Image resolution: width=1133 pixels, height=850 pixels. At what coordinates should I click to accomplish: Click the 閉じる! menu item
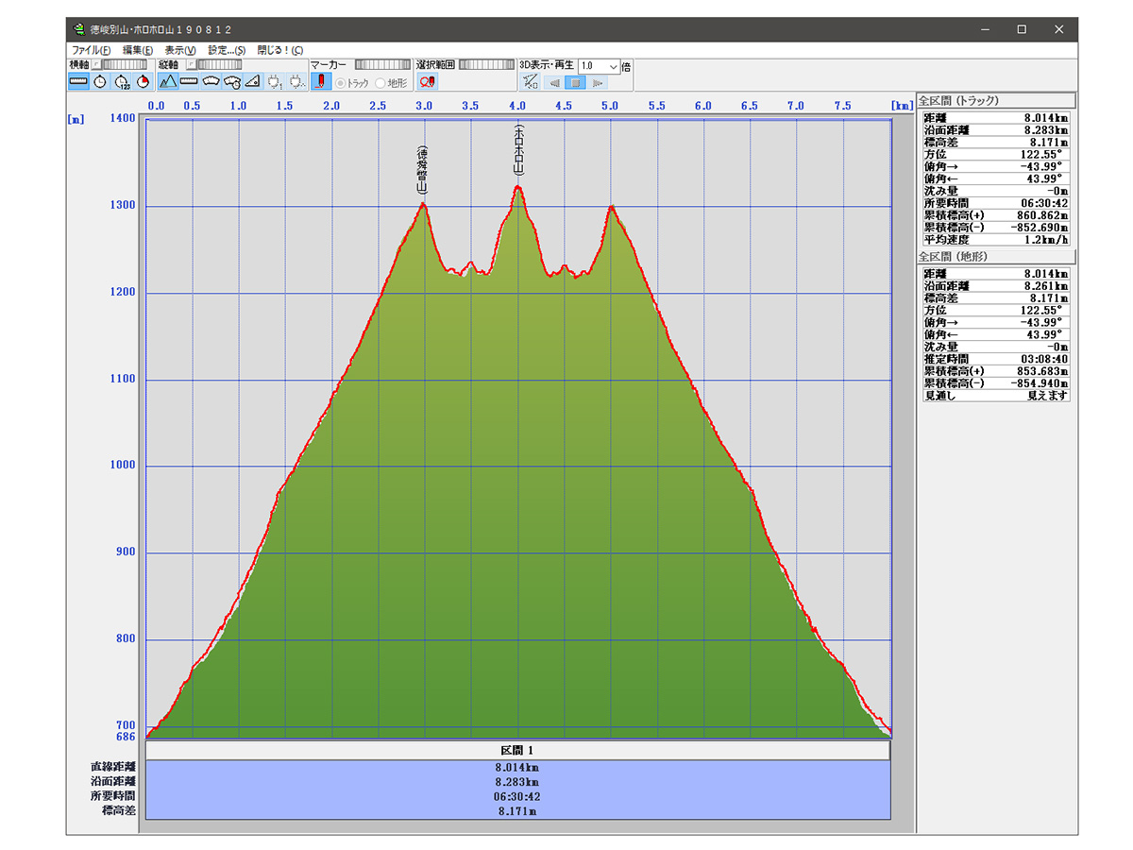pos(279,50)
